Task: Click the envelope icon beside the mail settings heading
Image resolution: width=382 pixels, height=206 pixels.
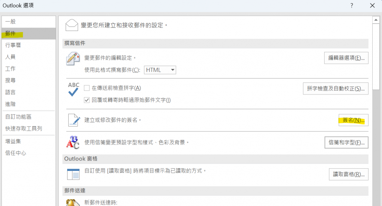Action: (x=72, y=25)
